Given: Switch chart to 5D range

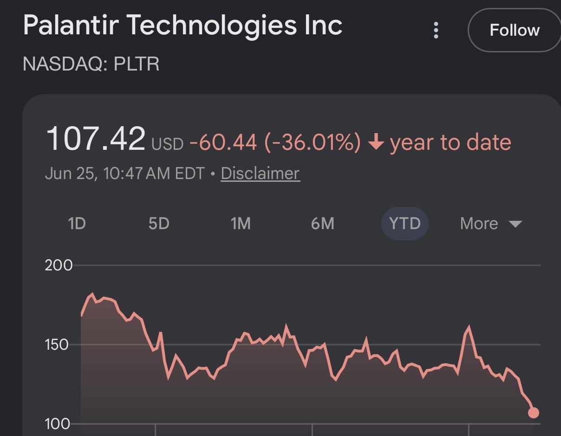Looking at the screenshot, I should pos(159,224).
